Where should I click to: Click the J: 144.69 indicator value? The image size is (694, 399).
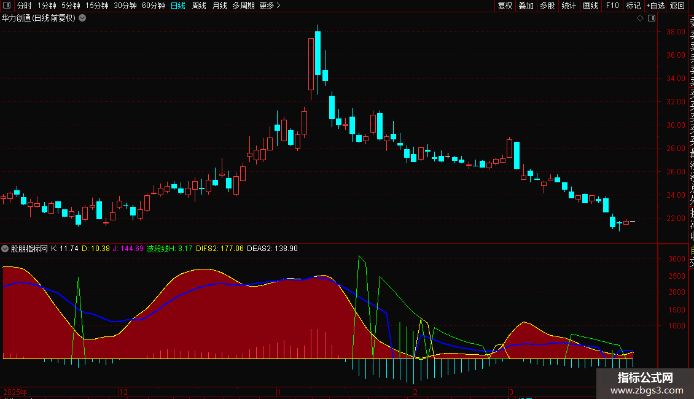[128, 249]
